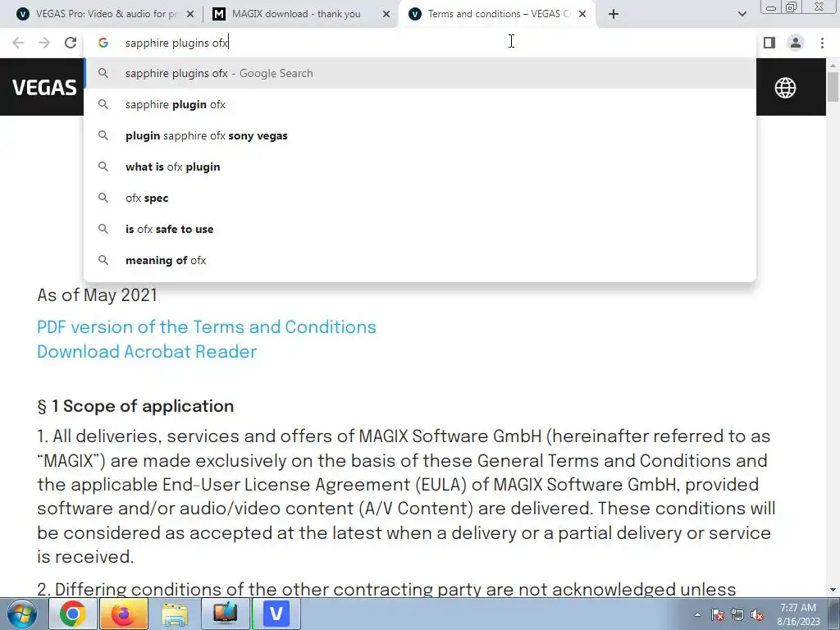Click the 'As of May 2021' text
Viewport: 840px width, 630px height.
(97, 295)
